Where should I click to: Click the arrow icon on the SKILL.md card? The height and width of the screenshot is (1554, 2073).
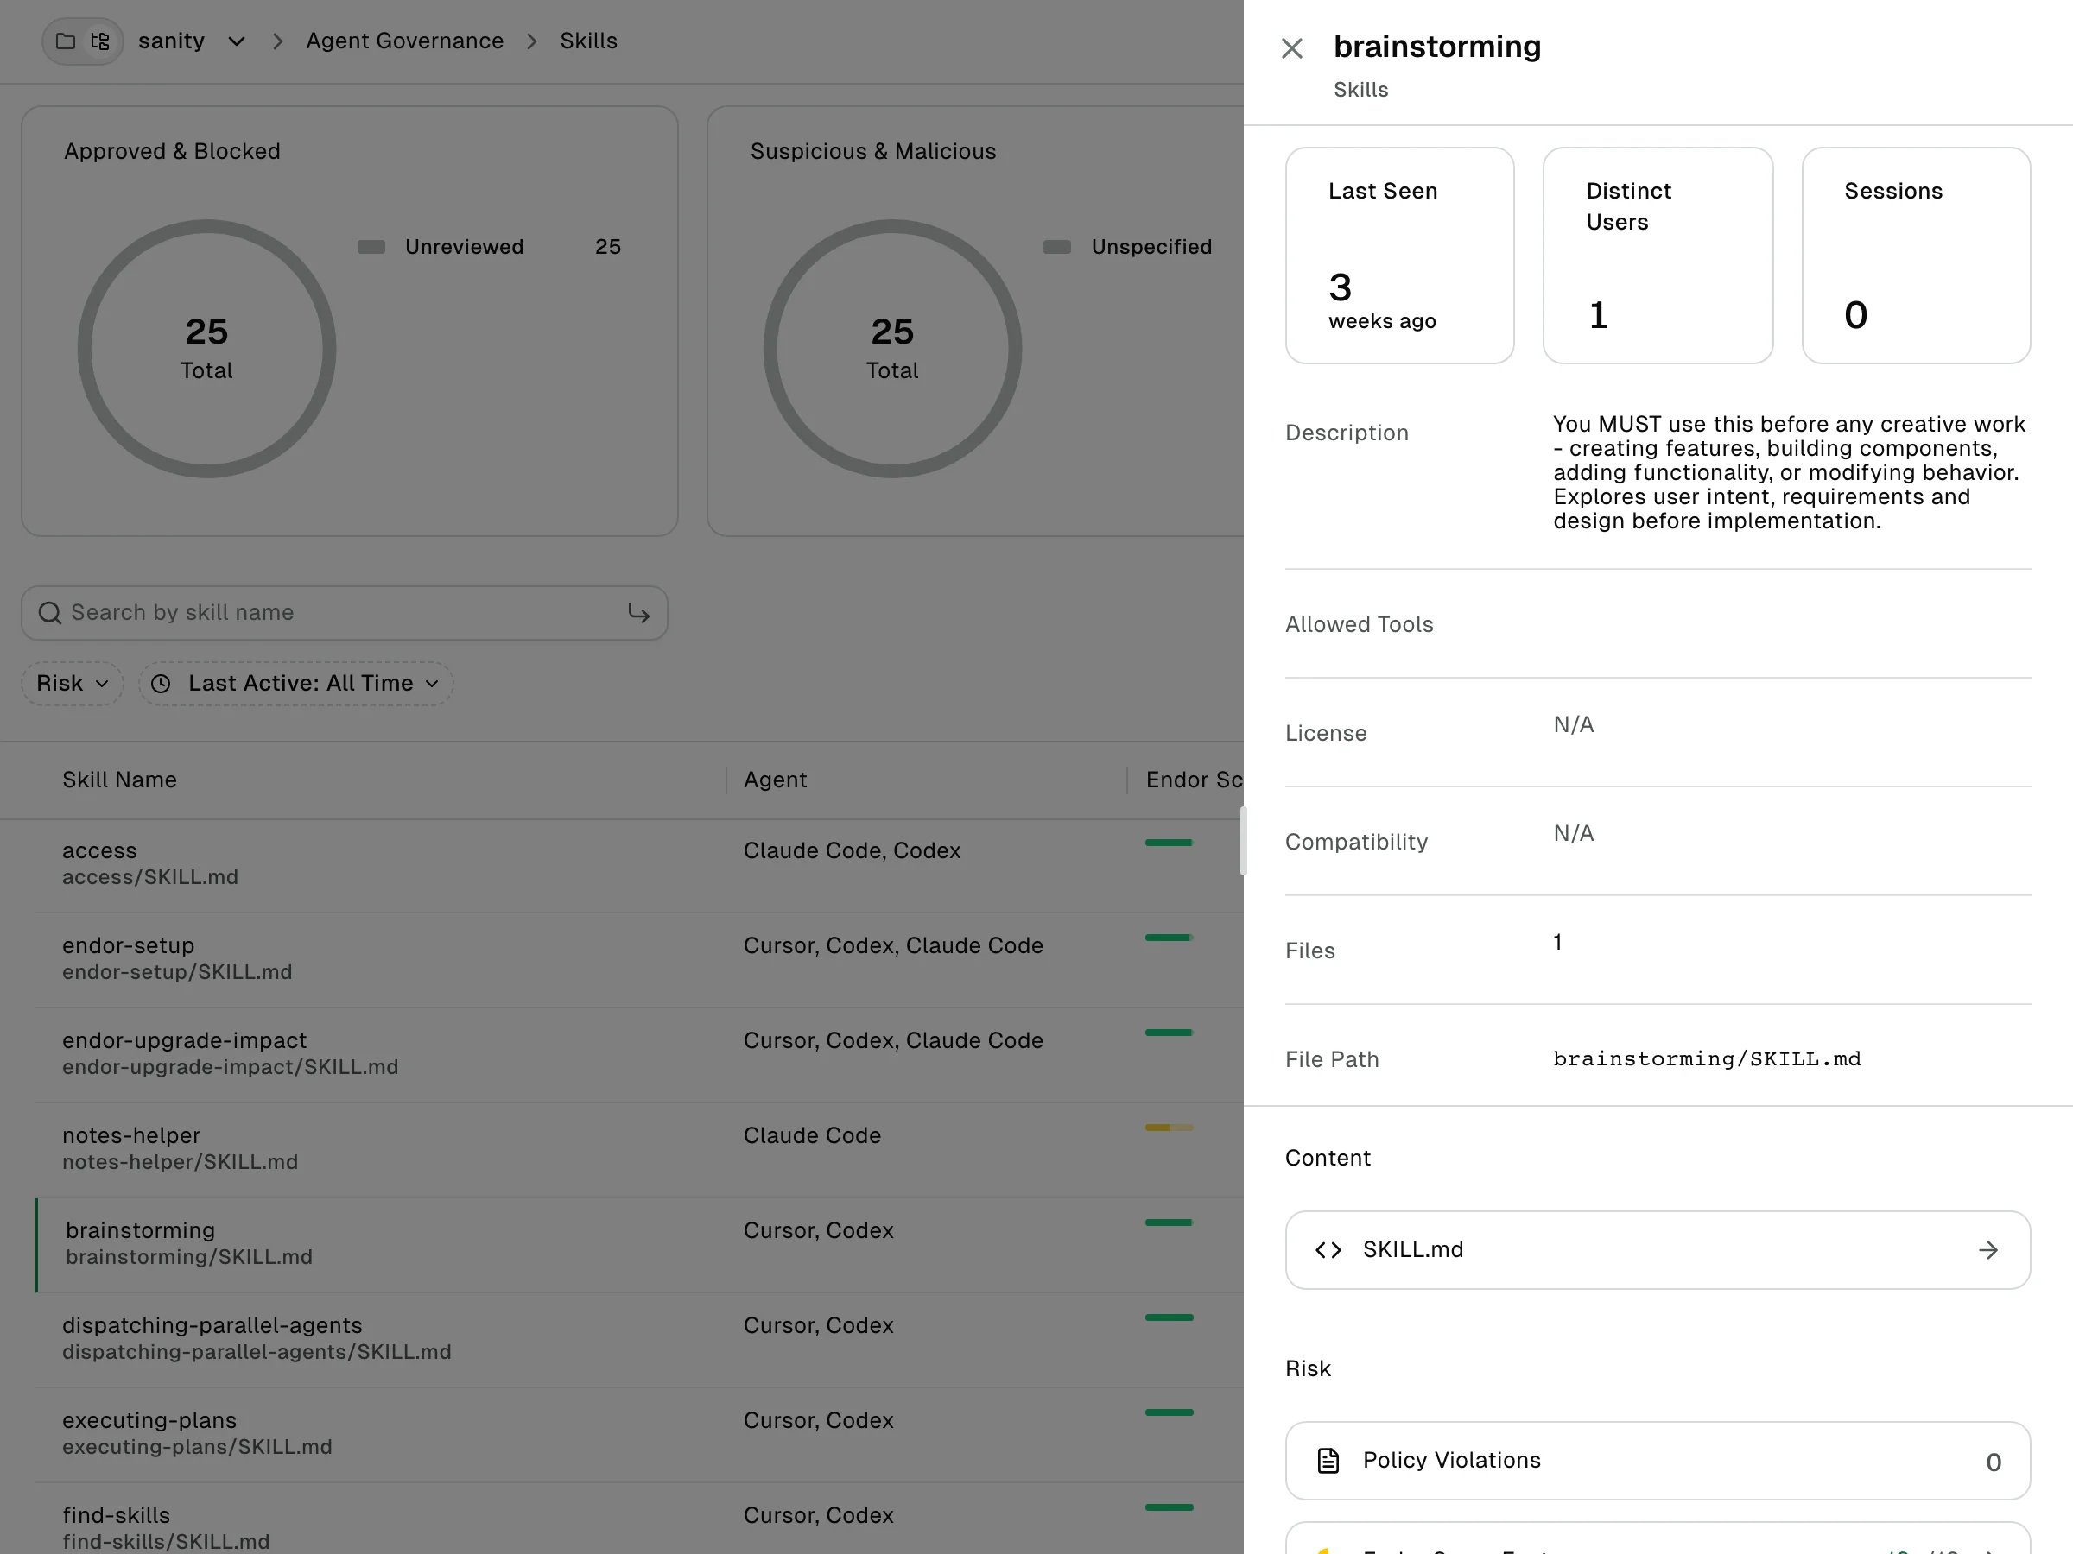[1987, 1249]
